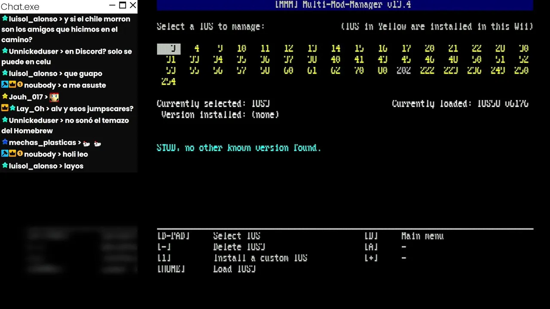The height and width of the screenshot is (309, 550).
Task: Select IOS 41 in the list
Action: pos(359,60)
